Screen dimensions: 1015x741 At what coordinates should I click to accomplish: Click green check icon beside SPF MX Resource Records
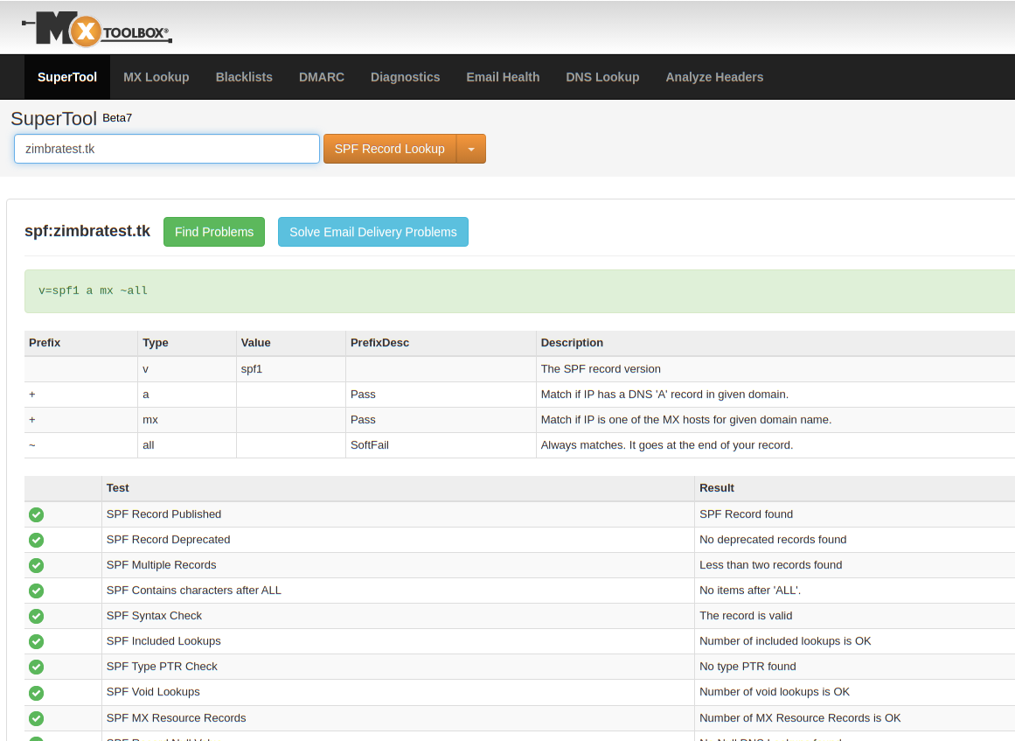[36, 718]
